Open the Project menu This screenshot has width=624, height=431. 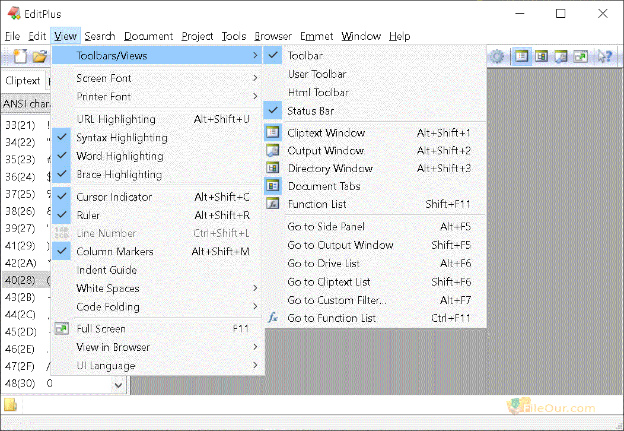point(198,36)
